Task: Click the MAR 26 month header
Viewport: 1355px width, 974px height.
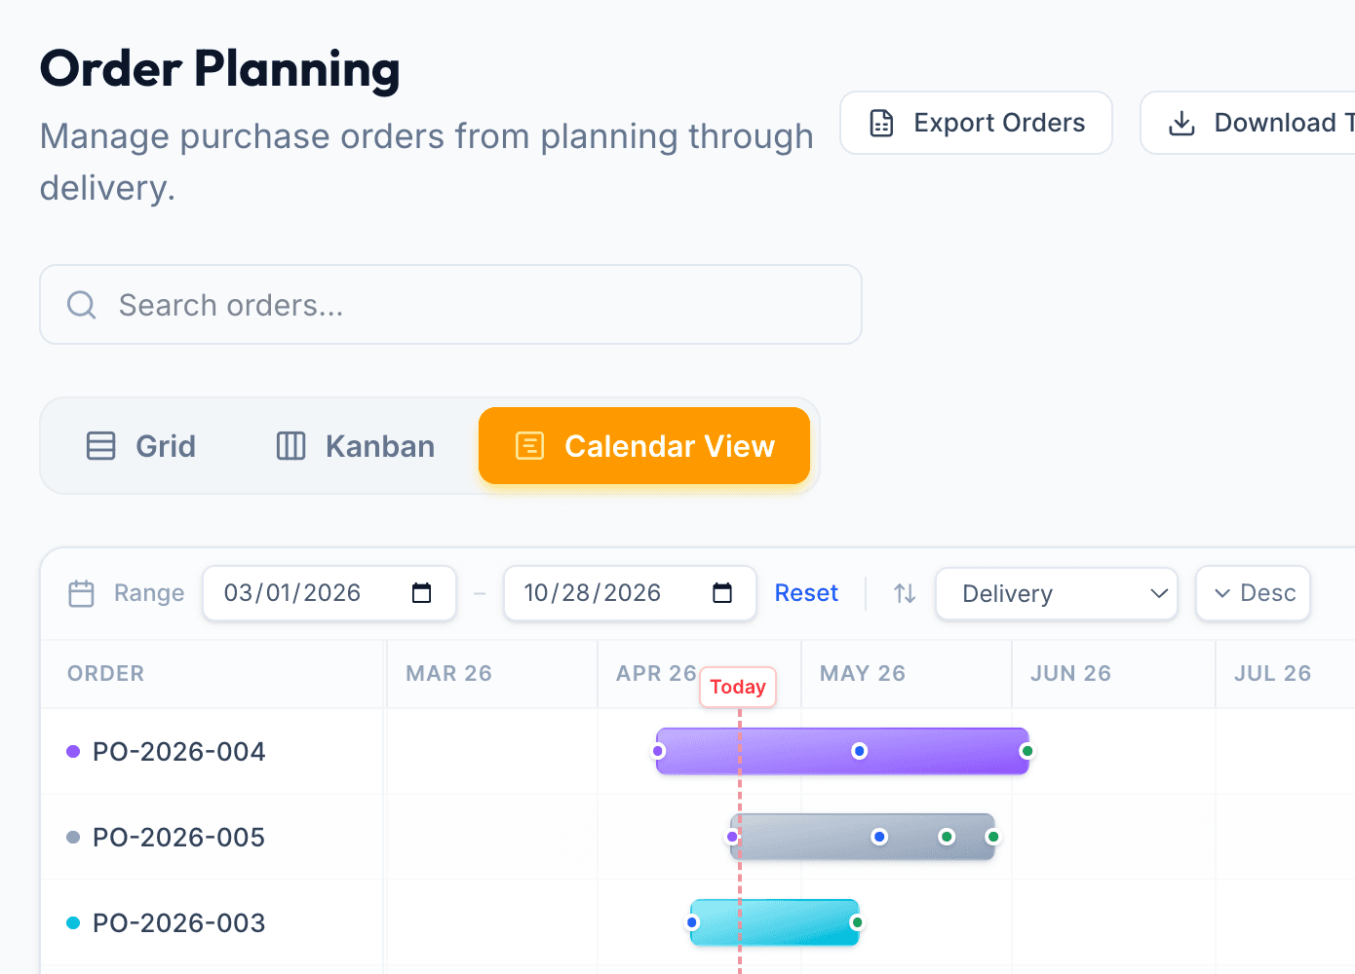Action: [448, 673]
